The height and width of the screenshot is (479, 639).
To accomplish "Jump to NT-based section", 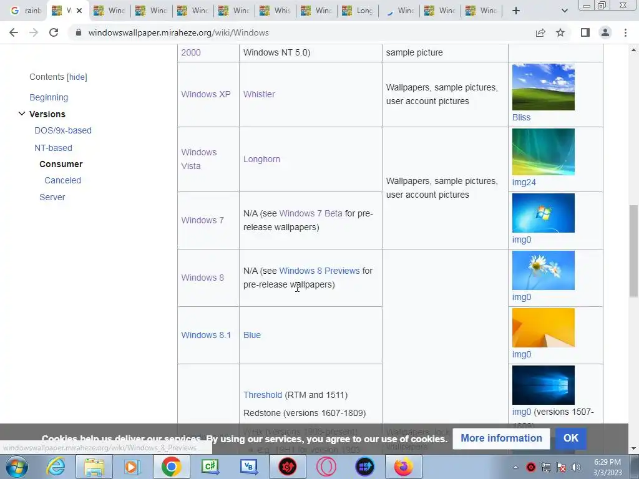I will tap(53, 148).
